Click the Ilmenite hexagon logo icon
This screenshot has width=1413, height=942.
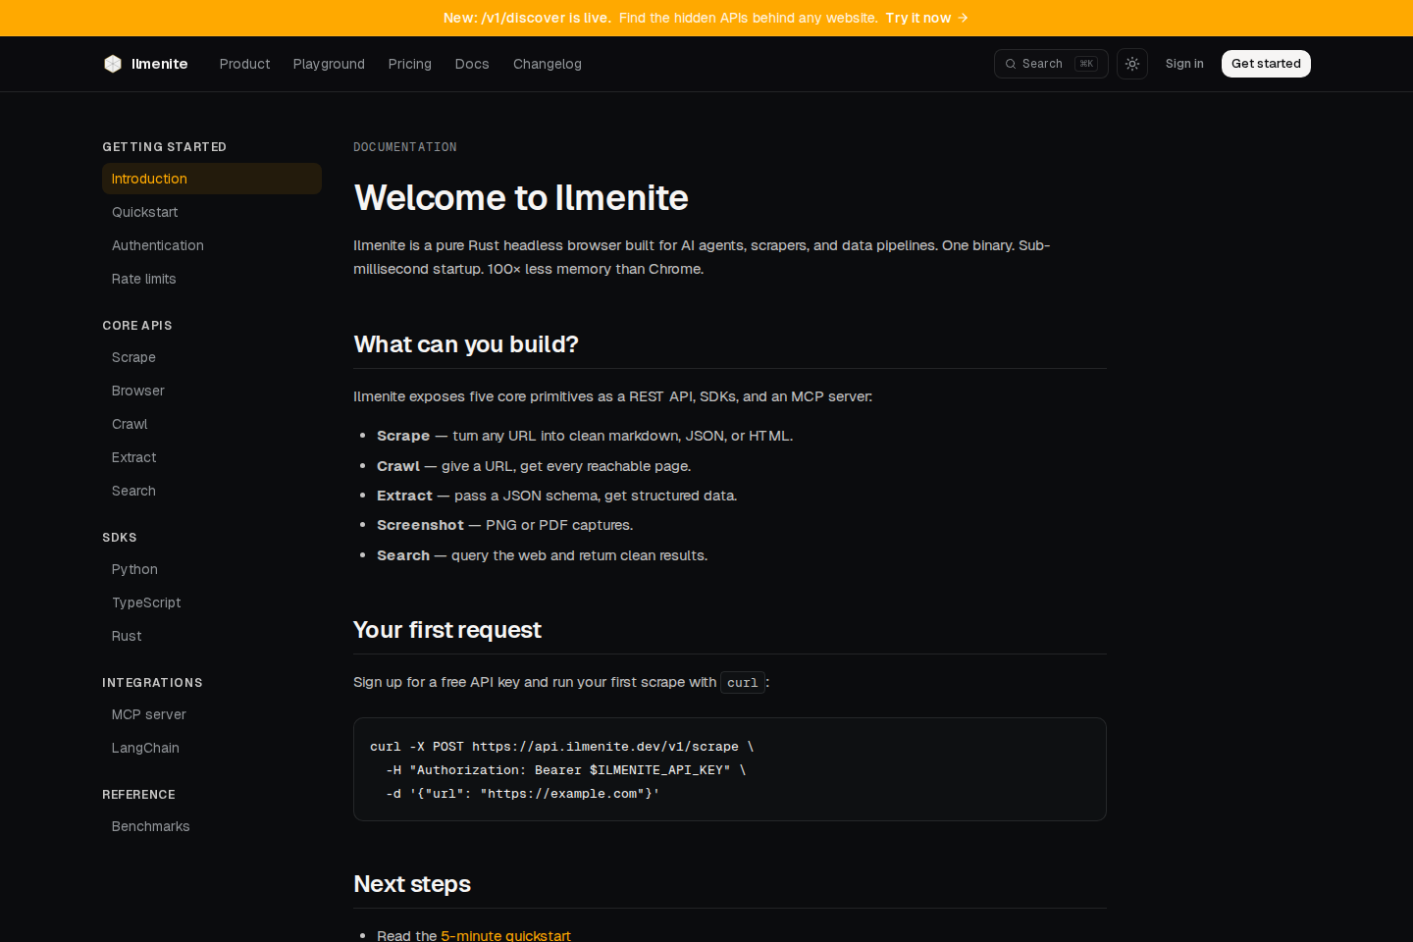click(x=113, y=64)
